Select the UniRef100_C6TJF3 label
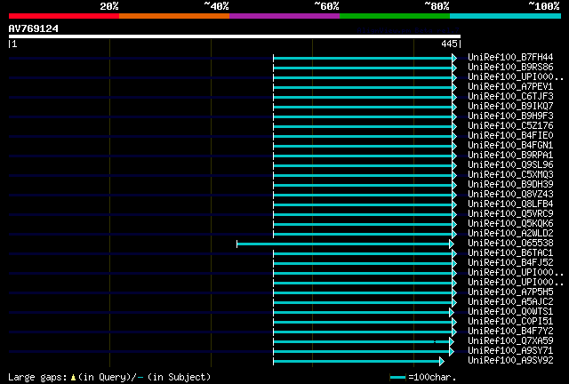 (510, 97)
